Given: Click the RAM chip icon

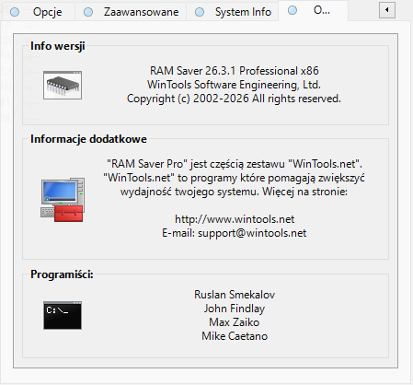Looking at the screenshot, I should [x=63, y=85].
